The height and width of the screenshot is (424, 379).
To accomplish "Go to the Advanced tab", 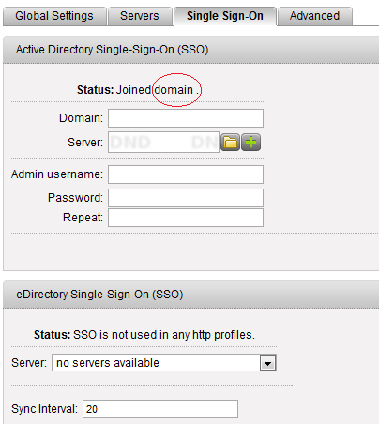I will (x=314, y=16).
